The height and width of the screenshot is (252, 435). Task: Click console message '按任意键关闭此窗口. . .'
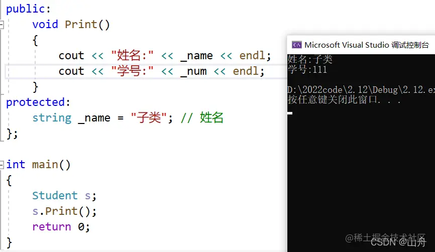[x=344, y=99]
